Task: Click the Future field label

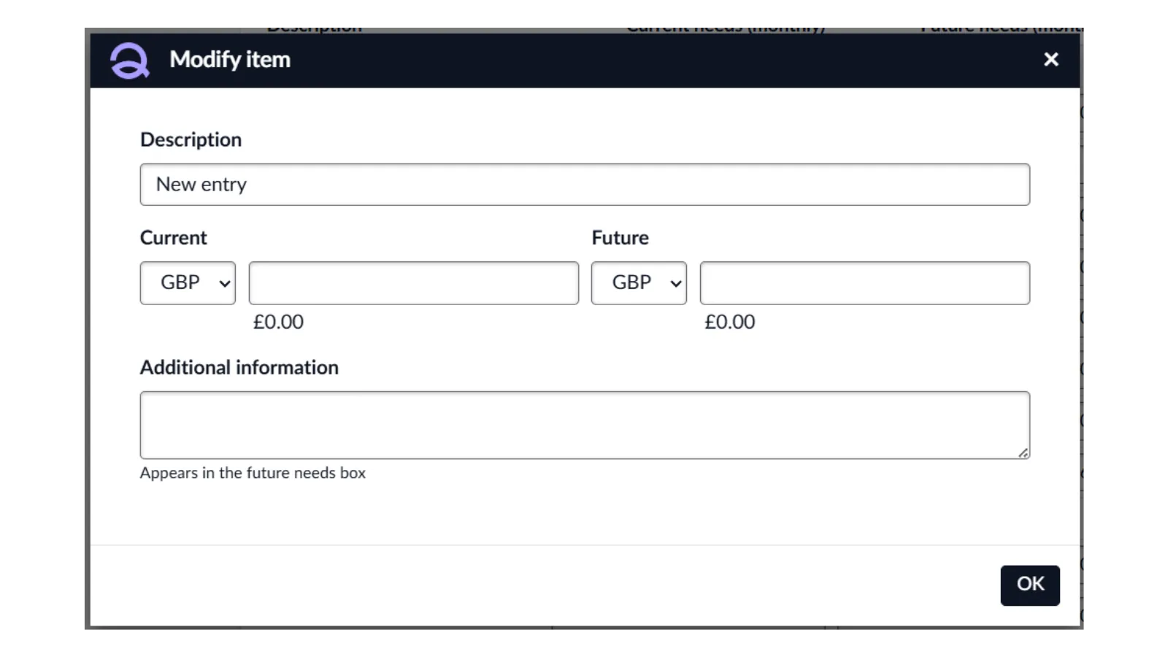Action: click(620, 238)
